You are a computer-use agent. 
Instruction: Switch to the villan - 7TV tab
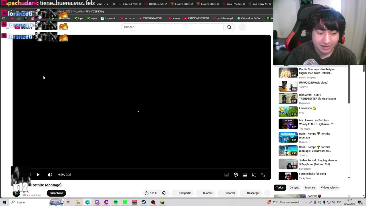pyautogui.click(x=102, y=4)
